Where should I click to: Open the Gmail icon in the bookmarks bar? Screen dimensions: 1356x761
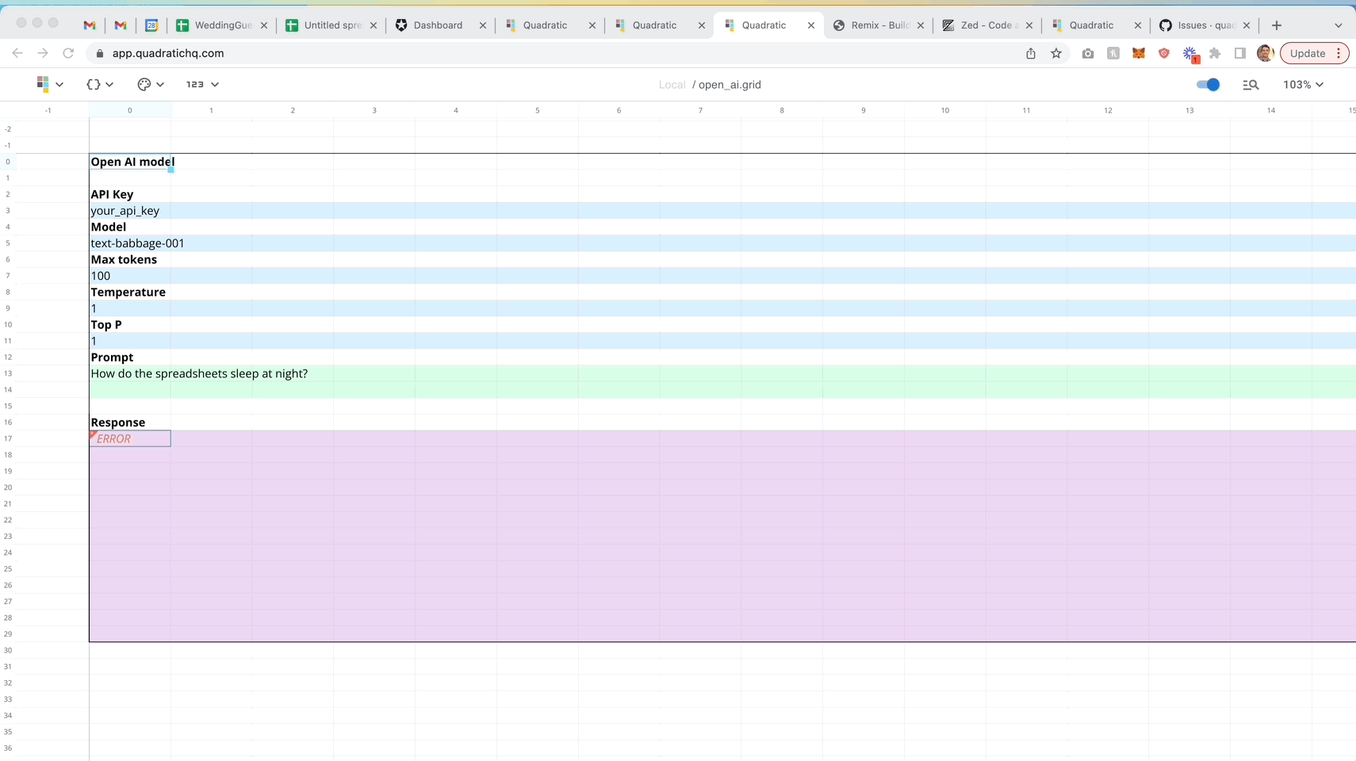tap(89, 25)
